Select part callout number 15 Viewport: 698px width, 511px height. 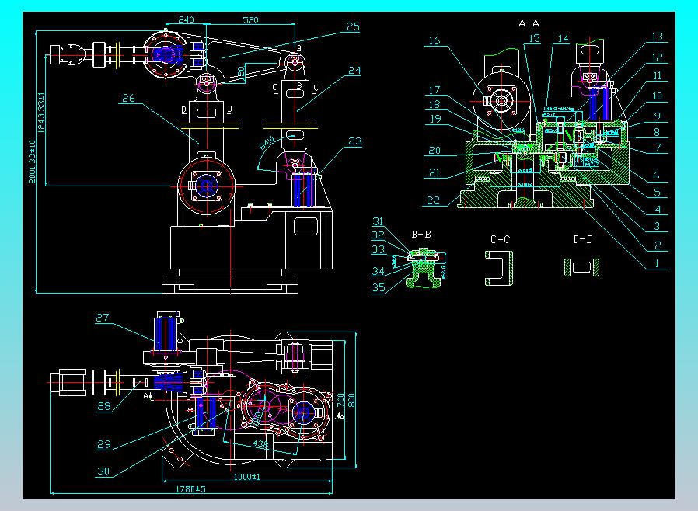(x=534, y=39)
